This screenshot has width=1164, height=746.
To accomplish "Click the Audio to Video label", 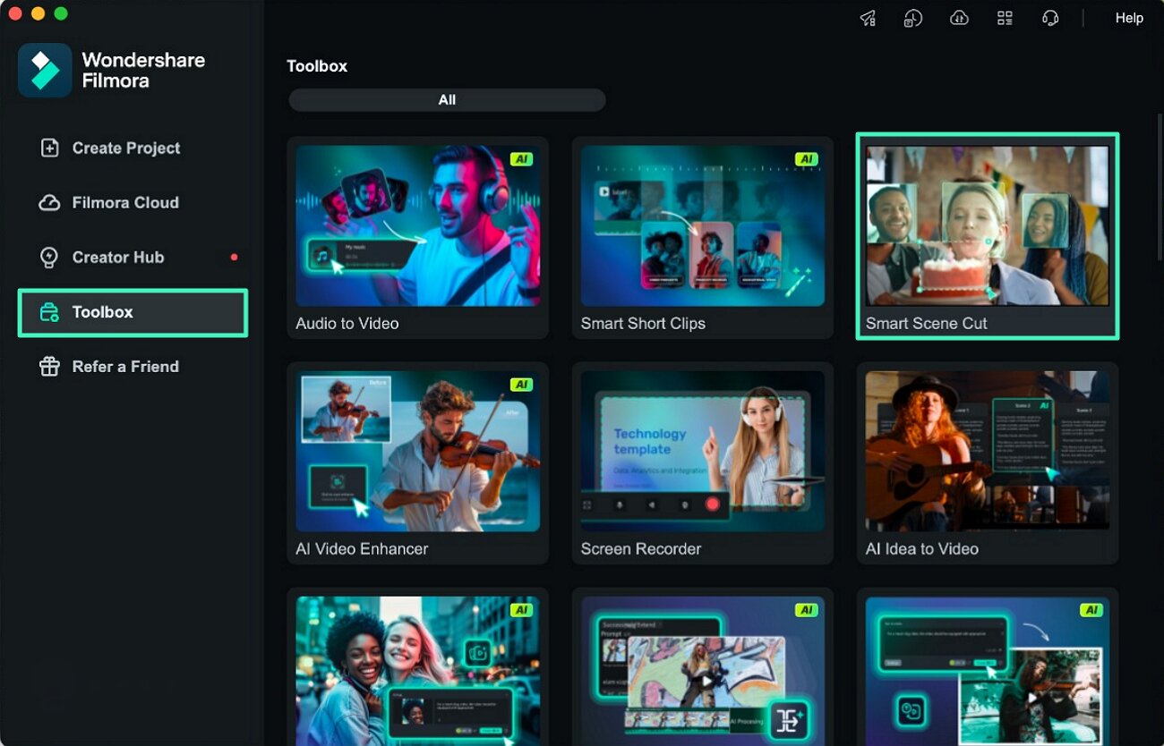I will tap(347, 324).
